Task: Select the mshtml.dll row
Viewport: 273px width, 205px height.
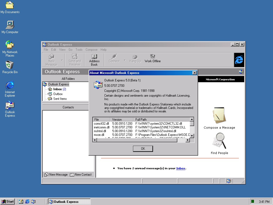Action: tap(141, 131)
